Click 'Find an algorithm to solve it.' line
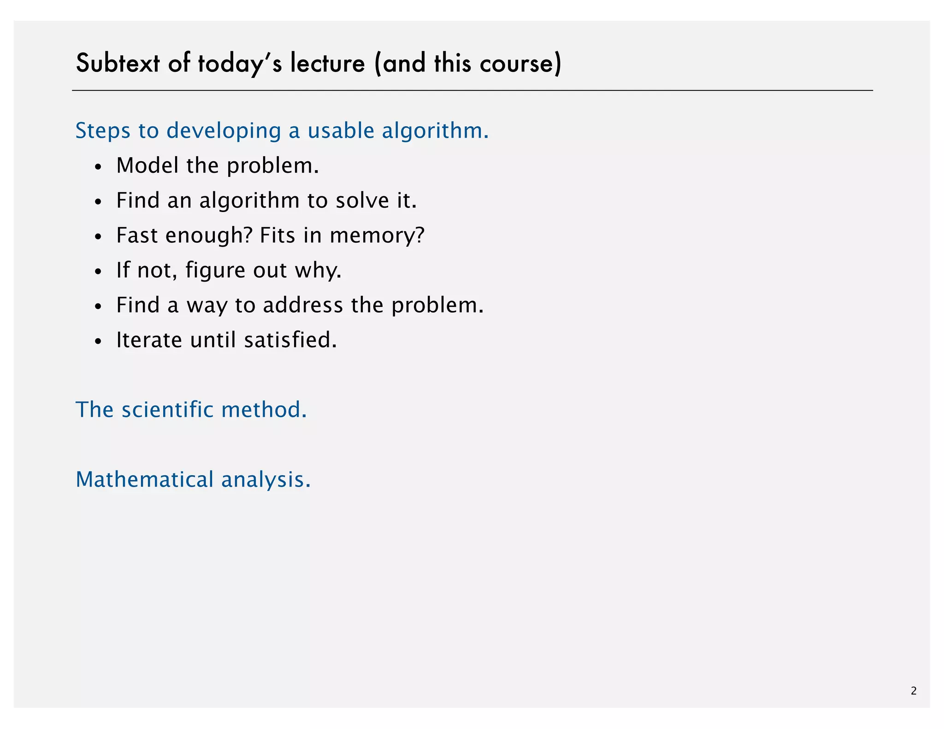The image size is (944, 729). pos(266,200)
